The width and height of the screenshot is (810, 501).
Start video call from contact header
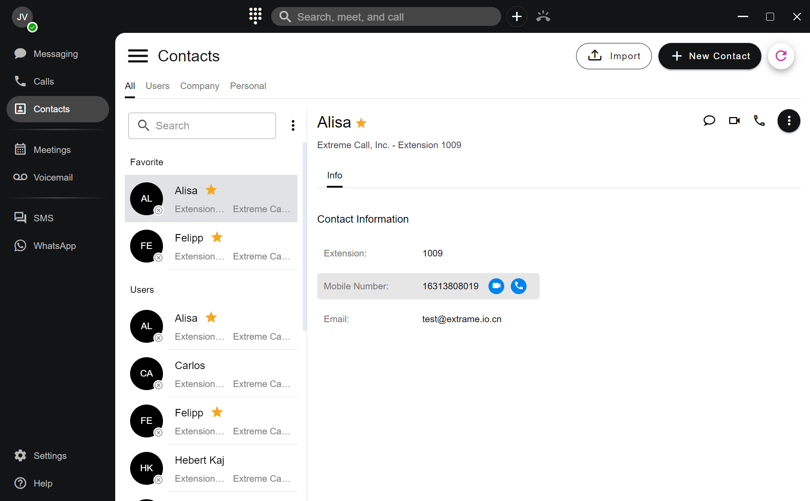[x=734, y=121]
